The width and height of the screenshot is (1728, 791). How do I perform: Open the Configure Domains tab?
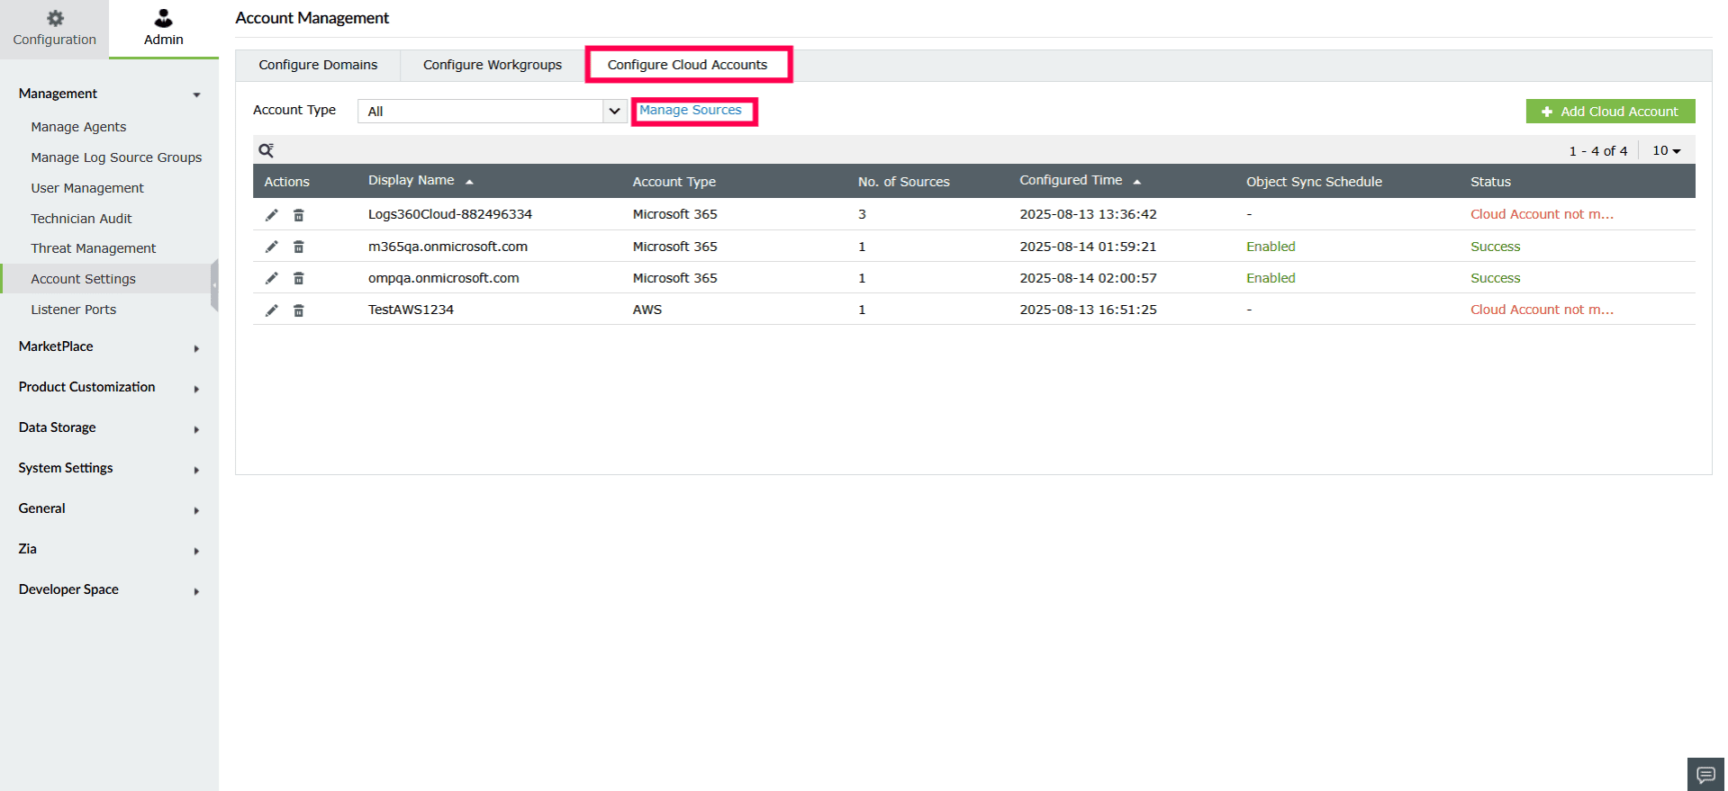[318, 65]
